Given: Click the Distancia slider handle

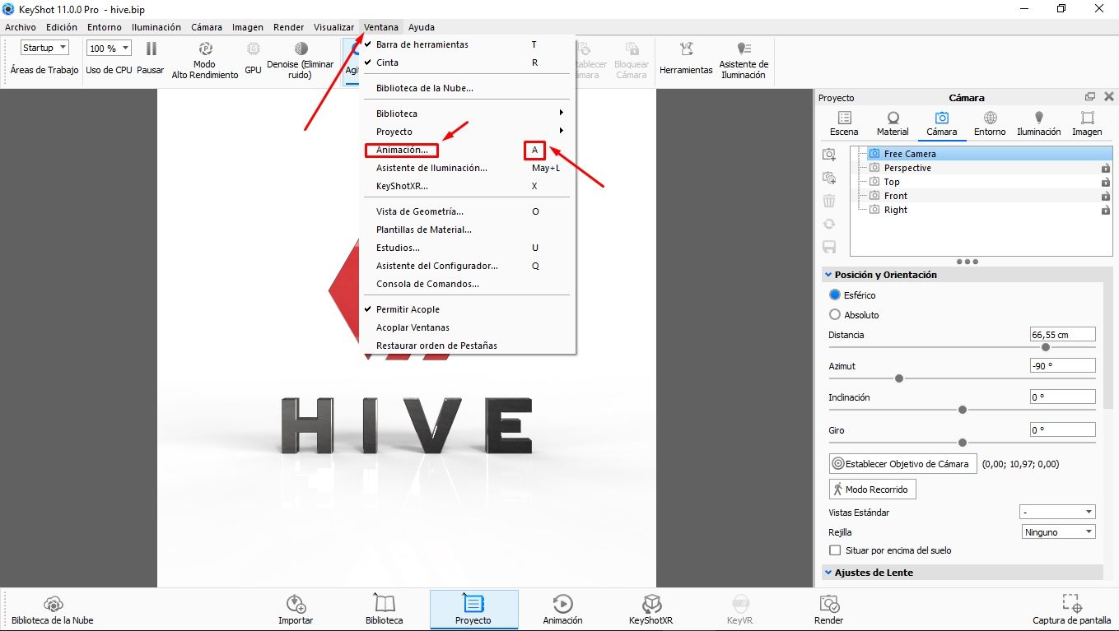Looking at the screenshot, I should (1046, 347).
